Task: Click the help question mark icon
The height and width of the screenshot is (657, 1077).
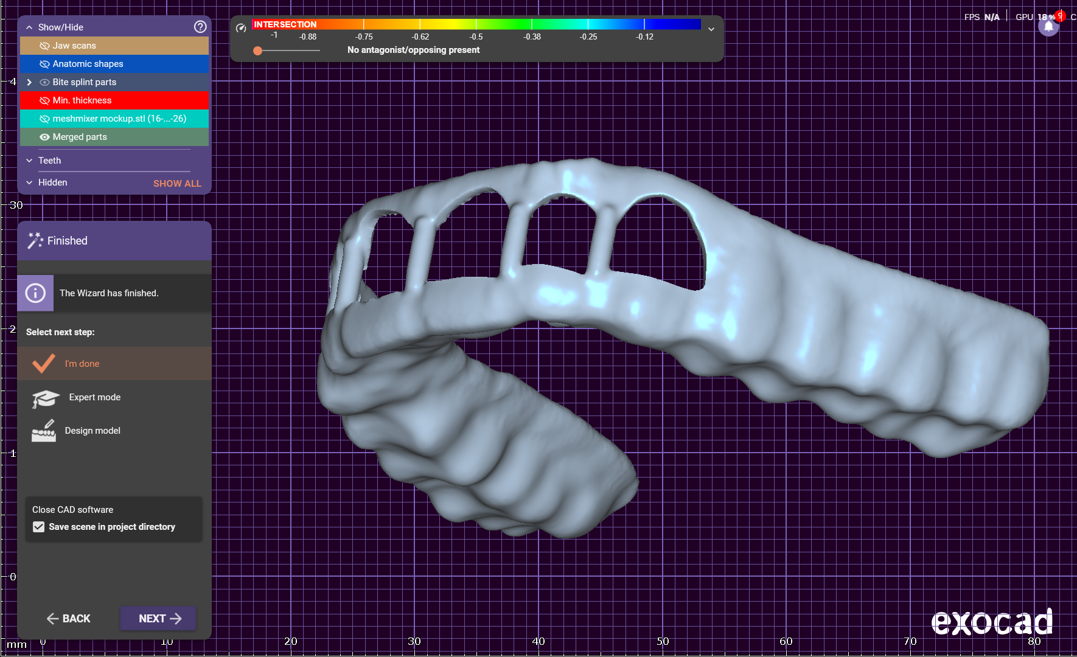Action: click(200, 27)
